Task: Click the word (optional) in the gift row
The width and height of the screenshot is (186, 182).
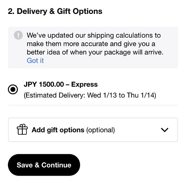Action: (100, 130)
